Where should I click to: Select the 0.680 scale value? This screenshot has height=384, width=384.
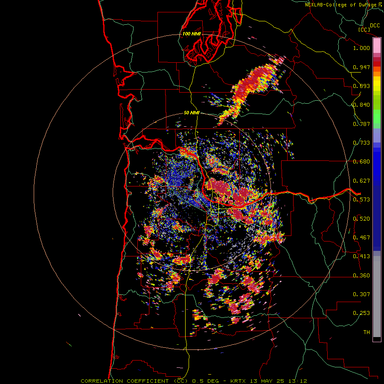361,162
